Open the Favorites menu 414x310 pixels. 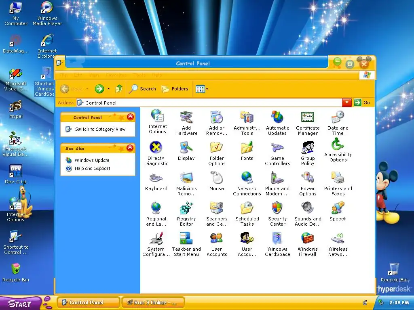116,75
